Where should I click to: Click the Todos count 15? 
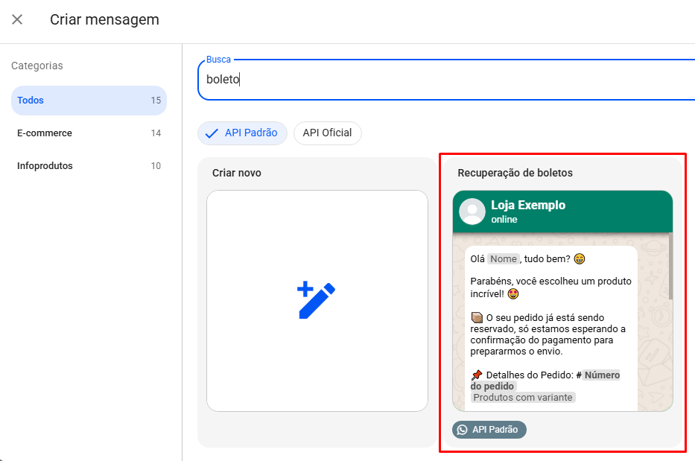click(x=156, y=101)
